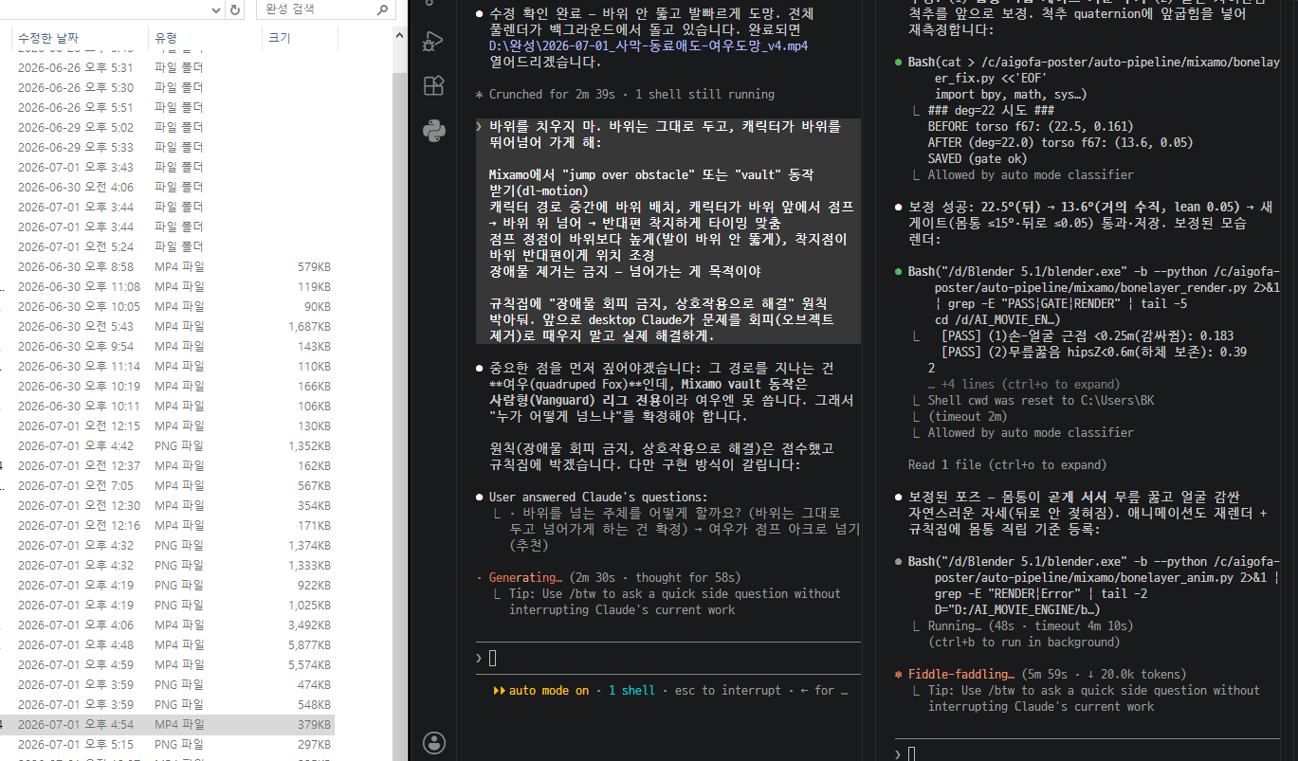Image resolution: width=1298 pixels, height=761 pixels.
Task: Expand 'Read 1 file' collapsed entry
Action: click(x=1007, y=464)
